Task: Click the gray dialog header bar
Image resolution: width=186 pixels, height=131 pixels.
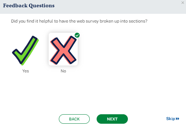Action: click(93, 7)
